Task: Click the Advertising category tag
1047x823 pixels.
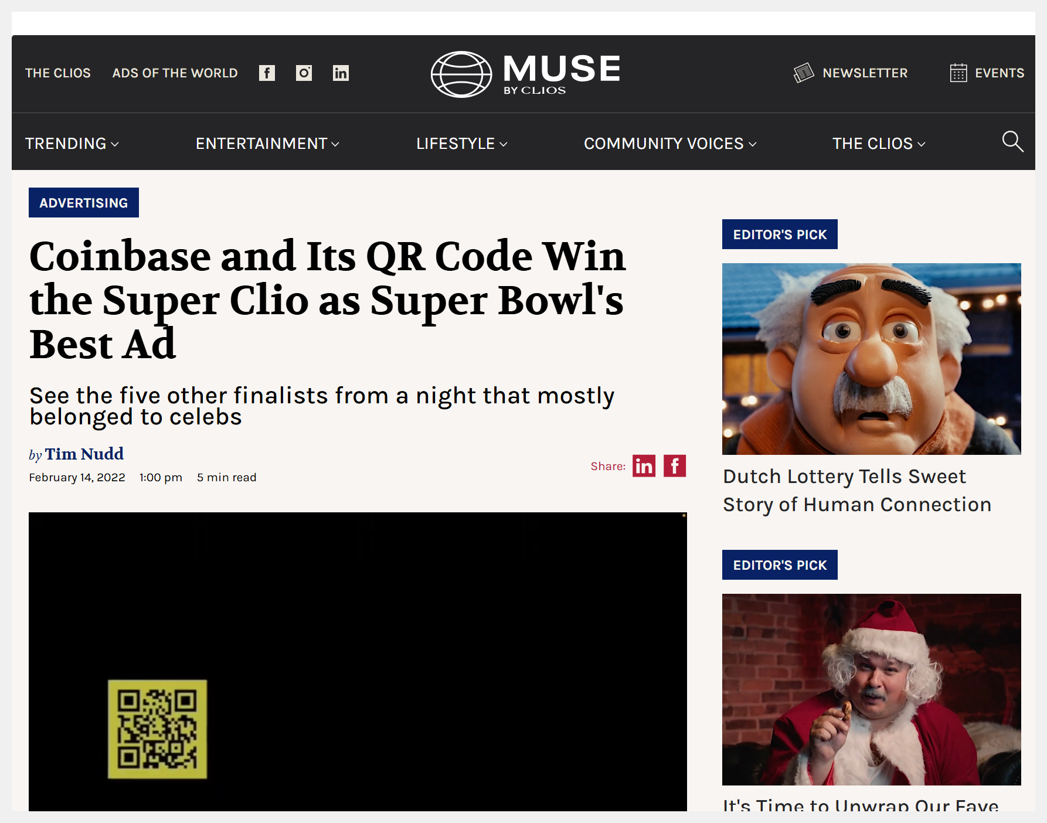Action: [84, 203]
